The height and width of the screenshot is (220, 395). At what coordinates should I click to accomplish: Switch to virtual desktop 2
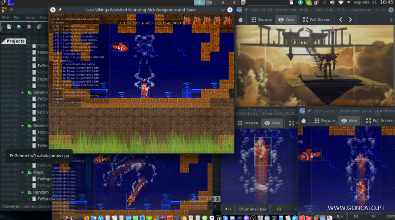[211, 2]
